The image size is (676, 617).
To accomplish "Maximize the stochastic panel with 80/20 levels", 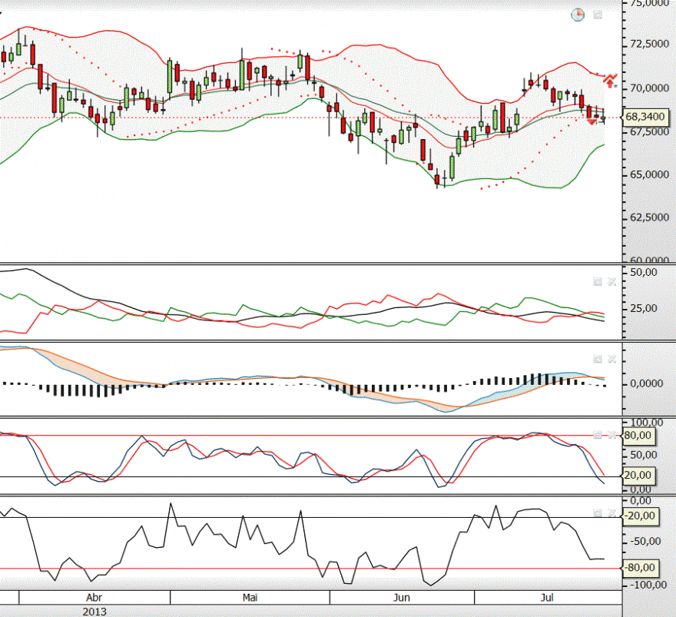I will coord(598,435).
